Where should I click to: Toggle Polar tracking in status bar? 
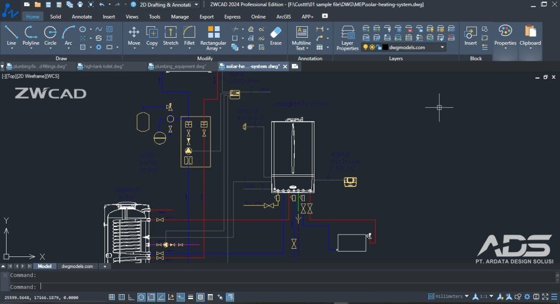coord(142,297)
